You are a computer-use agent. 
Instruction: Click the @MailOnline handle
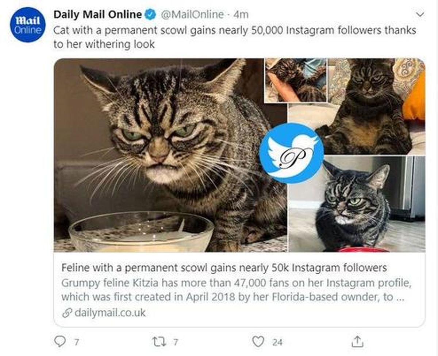tap(192, 15)
